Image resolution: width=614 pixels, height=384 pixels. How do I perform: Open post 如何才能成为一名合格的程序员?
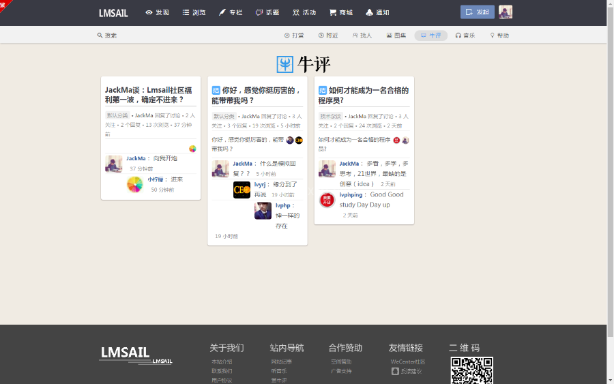pos(364,95)
